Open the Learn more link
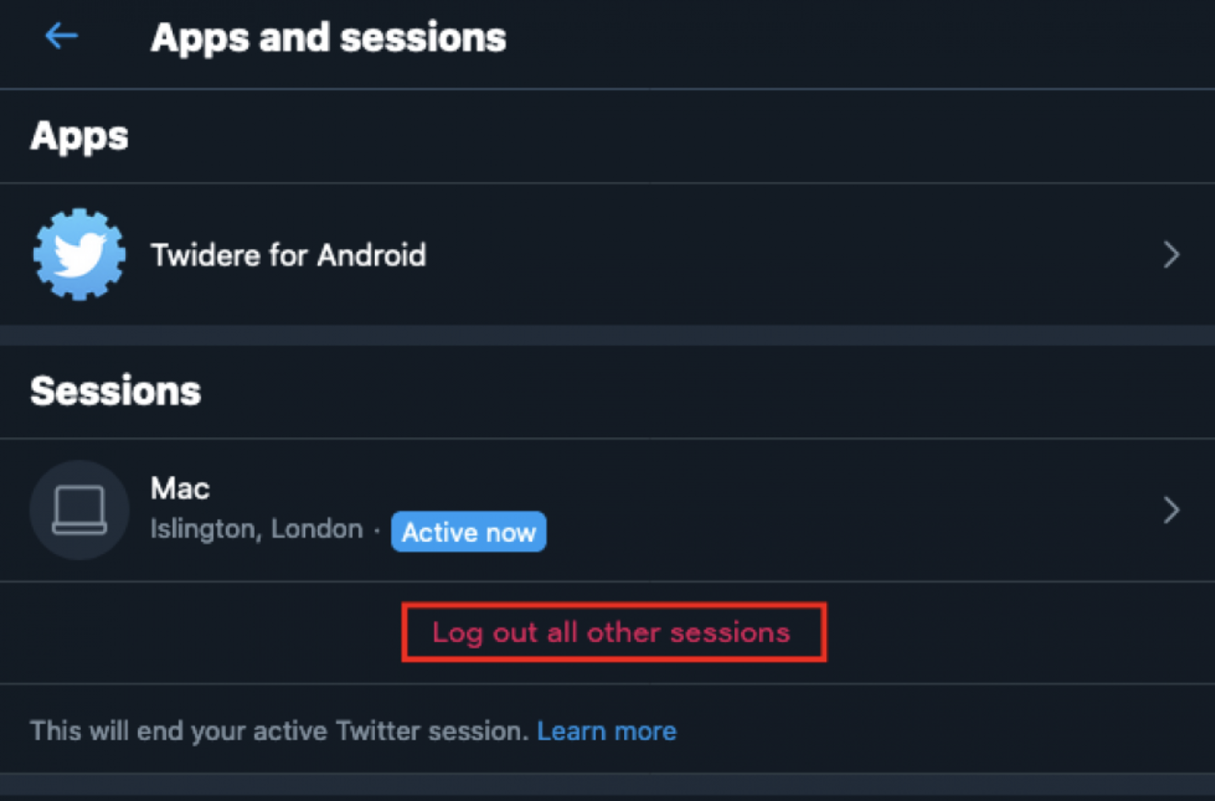 point(607,731)
